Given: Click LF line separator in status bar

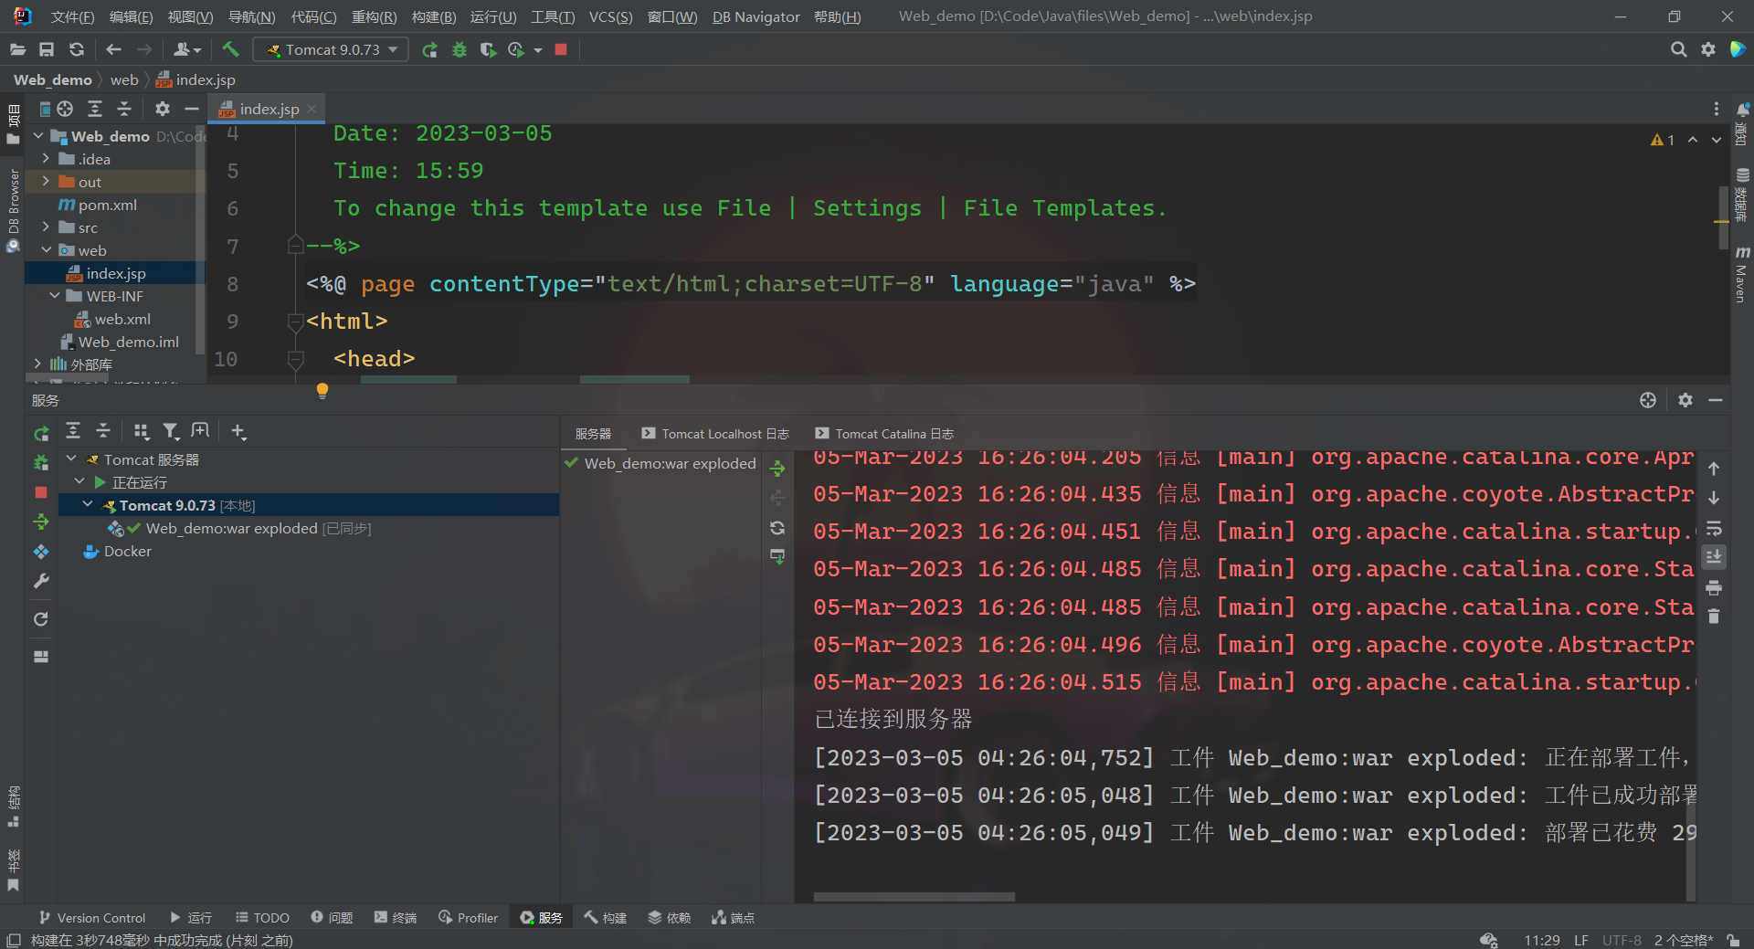Looking at the screenshot, I should [x=1581, y=940].
